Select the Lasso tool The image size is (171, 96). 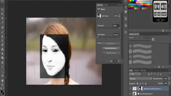[2, 10]
